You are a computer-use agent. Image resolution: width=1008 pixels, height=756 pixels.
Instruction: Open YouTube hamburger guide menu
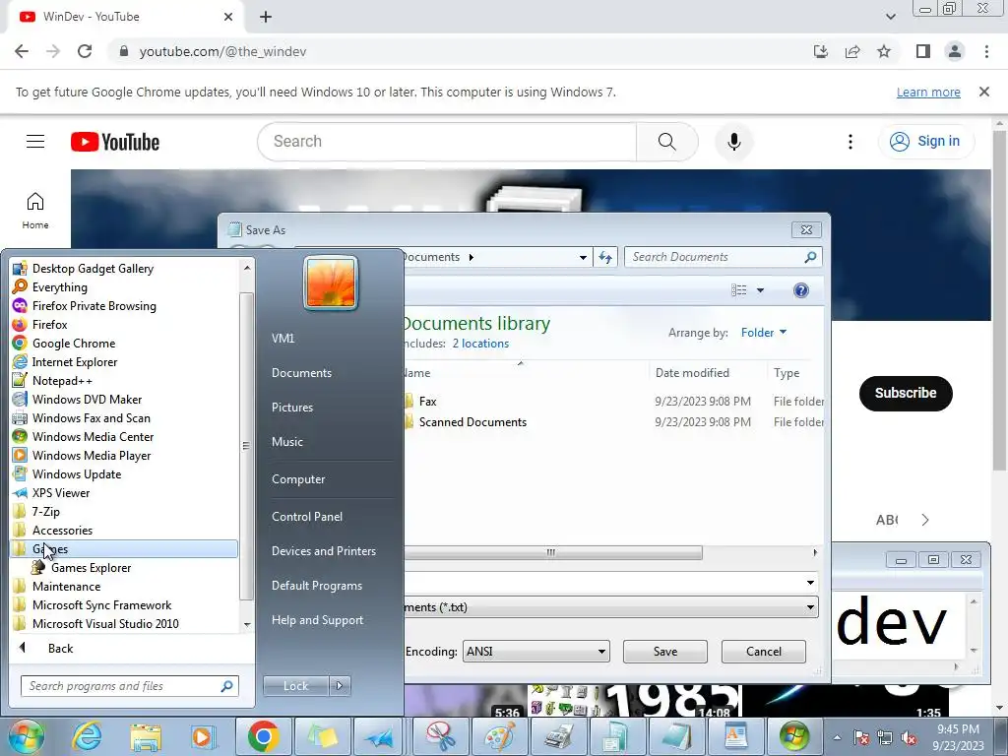[x=35, y=142]
